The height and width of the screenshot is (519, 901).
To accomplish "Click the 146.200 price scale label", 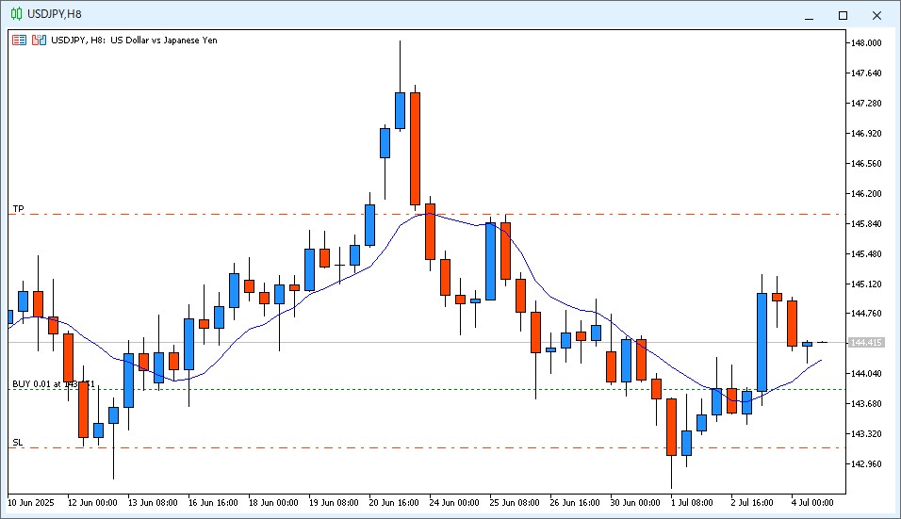I will tap(866, 194).
